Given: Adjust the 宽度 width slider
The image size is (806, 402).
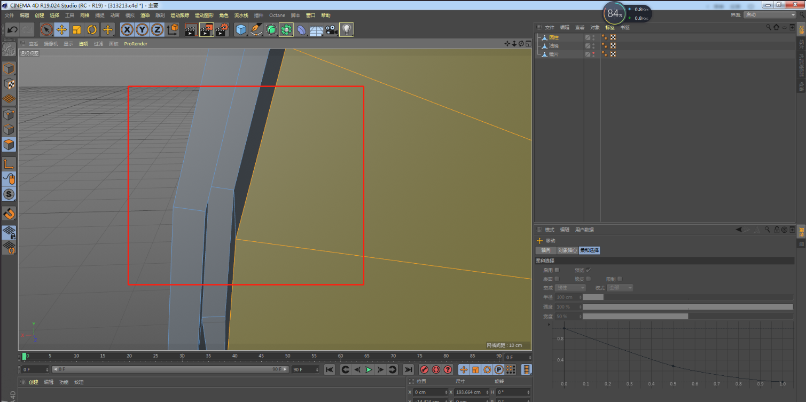Looking at the screenshot, I should [x=687, y=317].
